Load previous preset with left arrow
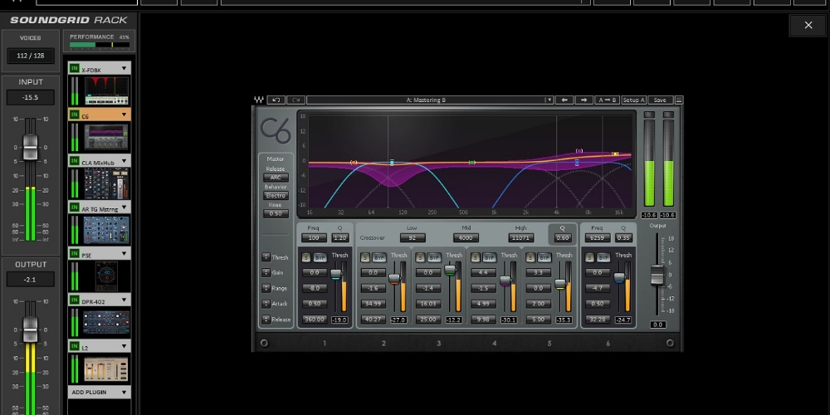 [x=564, y=100]
